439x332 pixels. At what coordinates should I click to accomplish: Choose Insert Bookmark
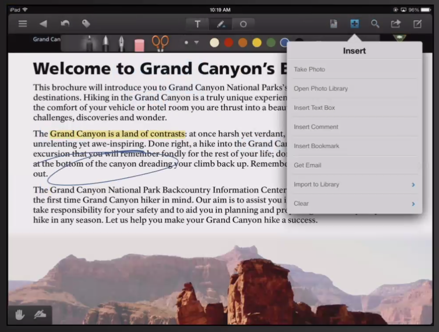354,146
